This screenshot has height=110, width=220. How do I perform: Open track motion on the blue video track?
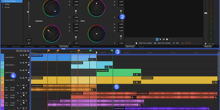coord(21,55)
